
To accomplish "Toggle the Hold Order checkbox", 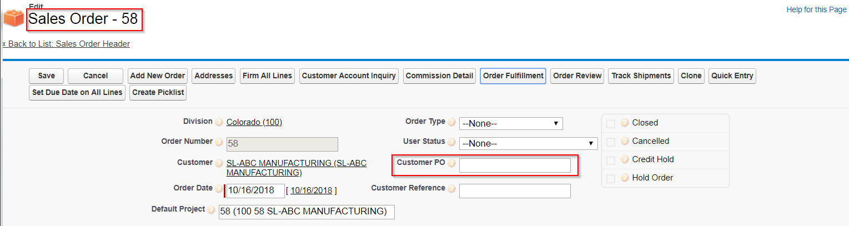I will coord(611,178).
